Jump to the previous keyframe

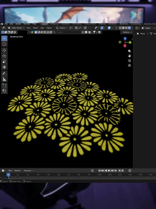(x=103, y=170)
